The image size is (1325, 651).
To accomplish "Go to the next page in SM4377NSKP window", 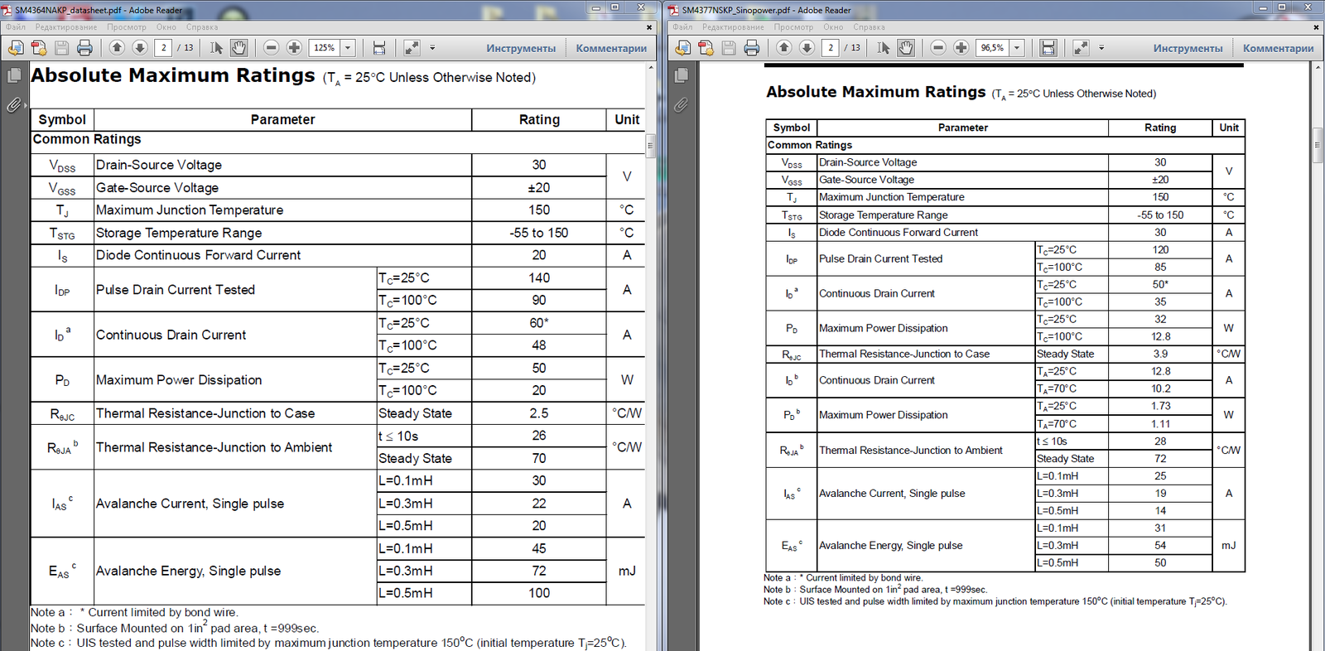I will (x=807, y=48).
